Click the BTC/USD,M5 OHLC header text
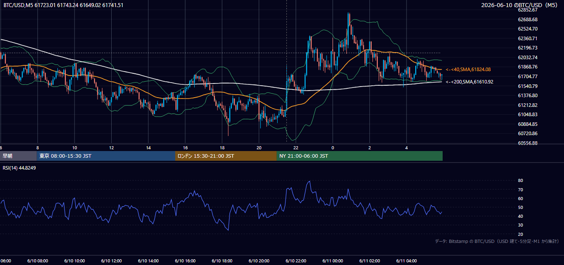The width and height of the screenshot is (564, 265). tap(64, 5)
